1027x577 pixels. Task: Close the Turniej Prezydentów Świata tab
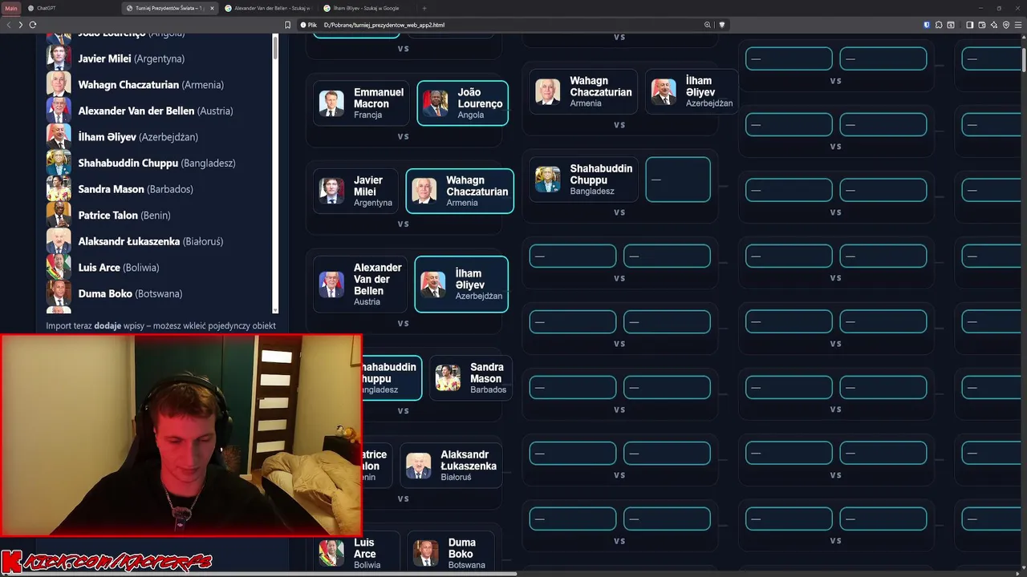(212, 8)
